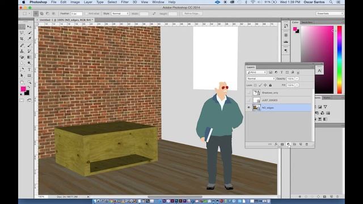Select the Horizontal Type tool

coord(29,69)
